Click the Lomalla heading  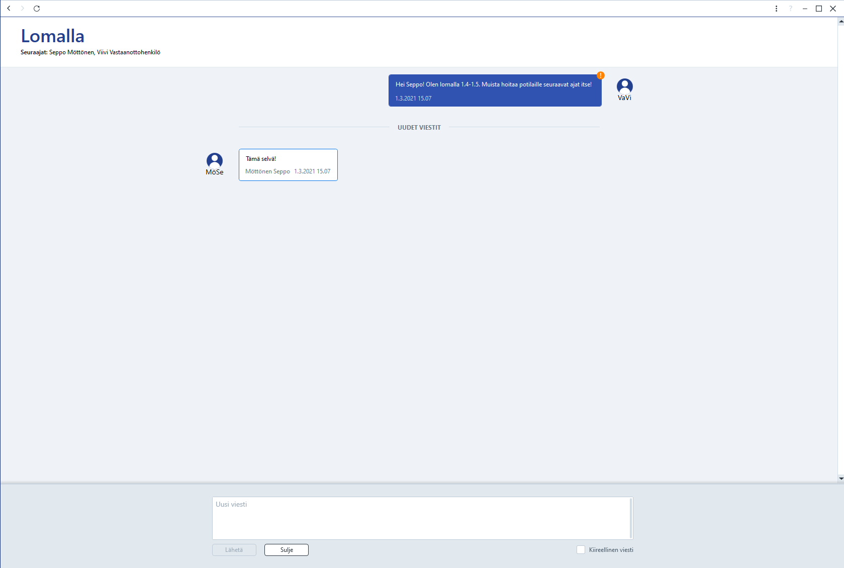pyautogui.click(x=53, y=36)
